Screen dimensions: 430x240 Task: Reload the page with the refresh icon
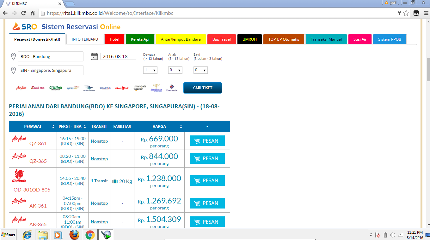point(23,13)
